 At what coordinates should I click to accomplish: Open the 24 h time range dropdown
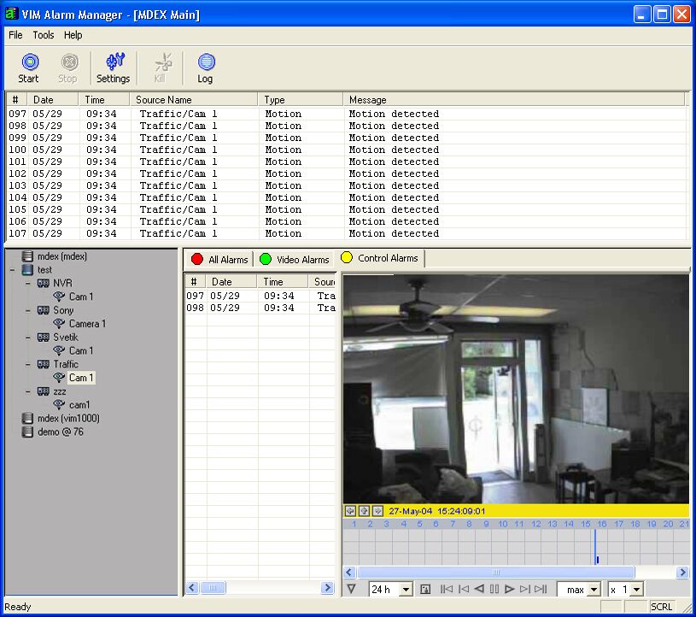pyautogui.click(x=406, y=590)
